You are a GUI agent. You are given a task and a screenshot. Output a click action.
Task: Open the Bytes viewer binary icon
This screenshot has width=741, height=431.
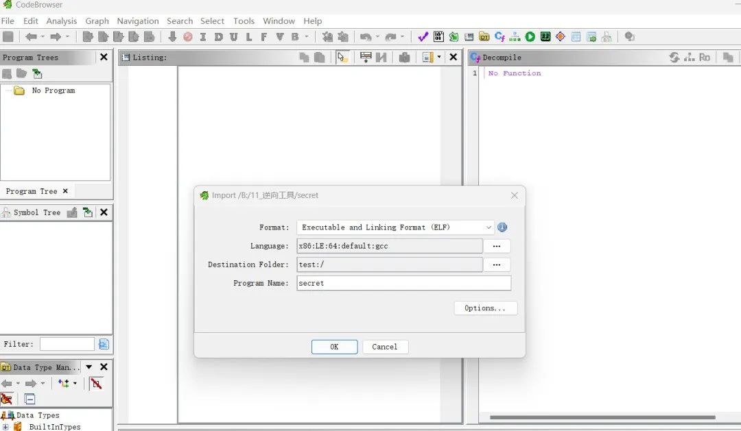[x=438, y=37]
